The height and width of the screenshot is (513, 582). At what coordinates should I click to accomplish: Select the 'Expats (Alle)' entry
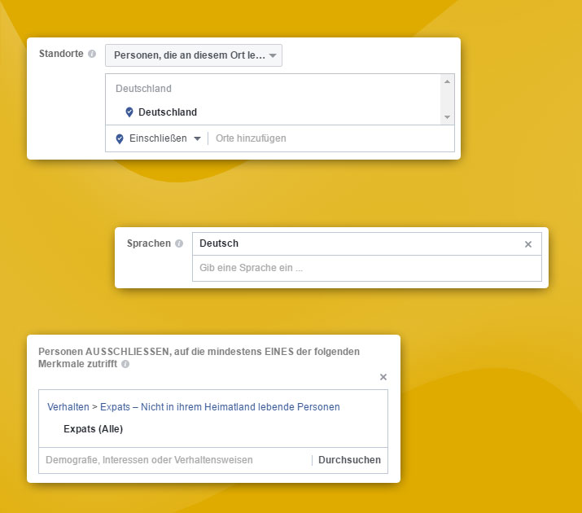click(93, 429)
